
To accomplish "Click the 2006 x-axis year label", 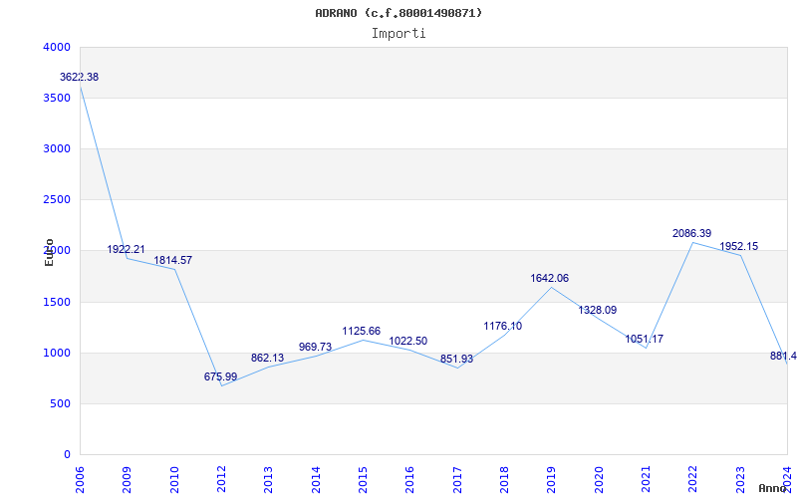I will tap(80, 480).
